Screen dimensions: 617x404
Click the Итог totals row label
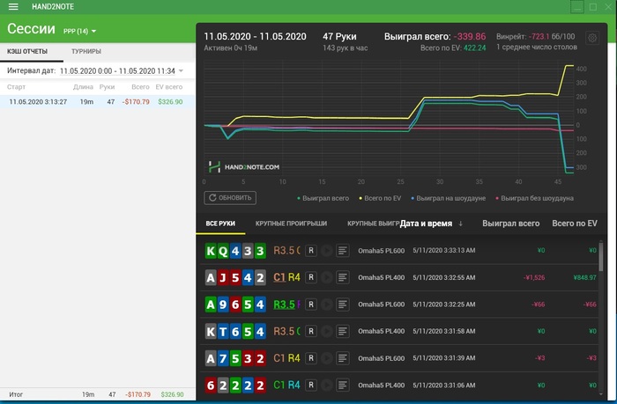tap(16, 394)
